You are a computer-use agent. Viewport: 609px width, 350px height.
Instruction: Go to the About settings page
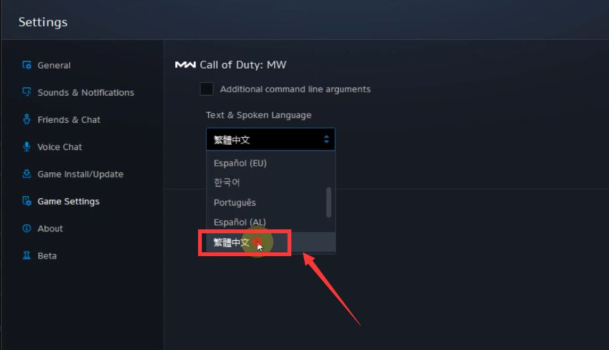[50, 229]
